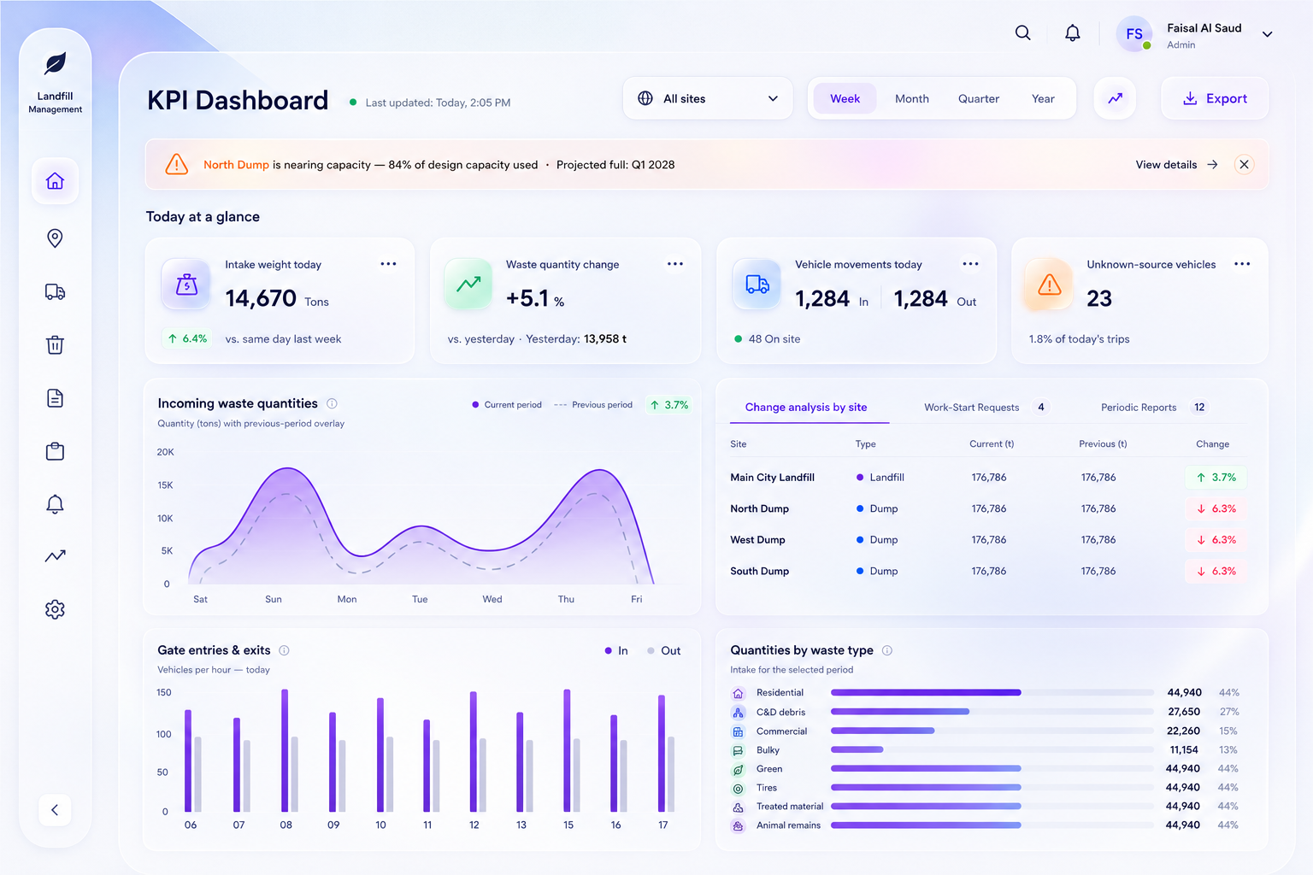Toggle the In series legend
Image resolution: width=1313 pixels, height=875 pixels.
[616, 651]
